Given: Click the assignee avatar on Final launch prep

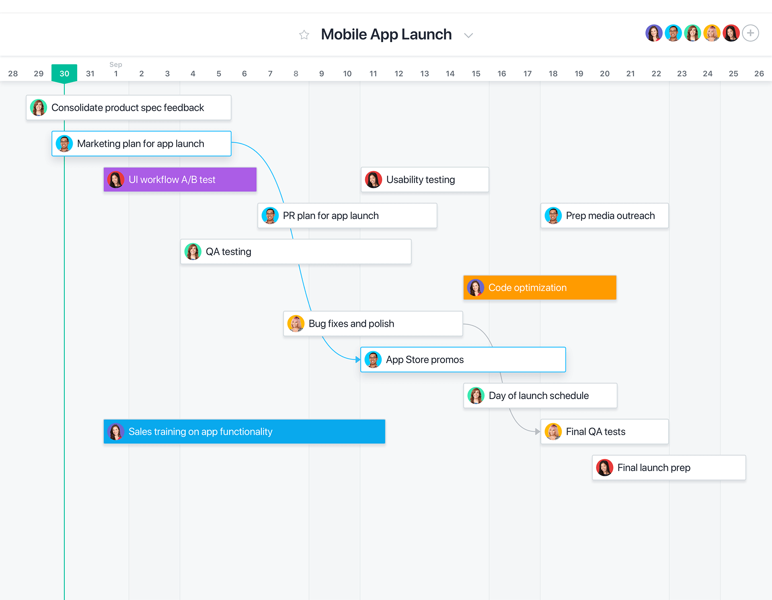Looking at the screenshot, I should pos(604,467).
